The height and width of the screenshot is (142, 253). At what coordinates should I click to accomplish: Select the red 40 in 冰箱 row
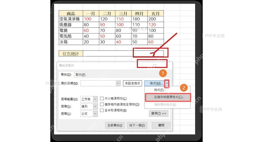(x=123, y=42)
